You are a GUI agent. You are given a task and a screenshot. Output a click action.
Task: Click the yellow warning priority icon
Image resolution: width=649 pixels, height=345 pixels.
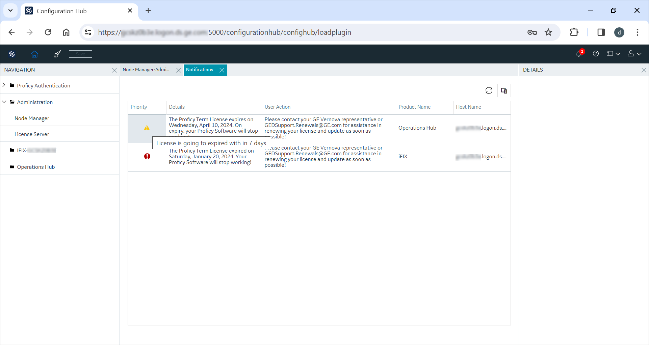coord(147,128)
